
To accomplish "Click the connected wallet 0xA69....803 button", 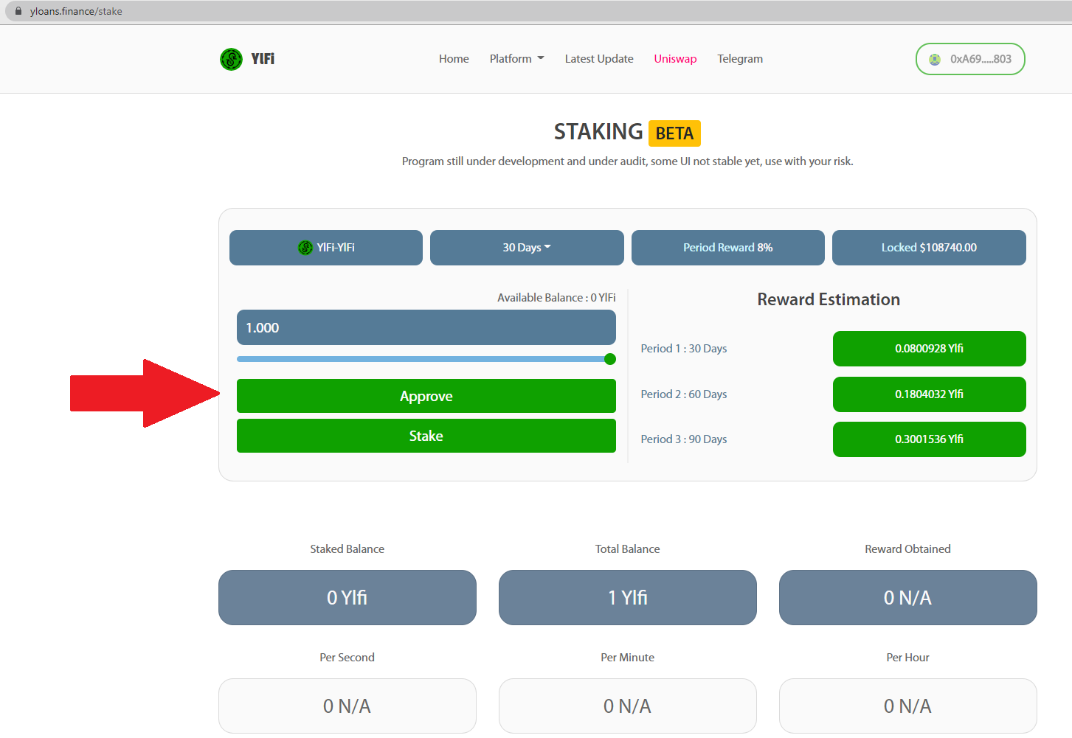I will pyautogui.click(x=970, y=59).
